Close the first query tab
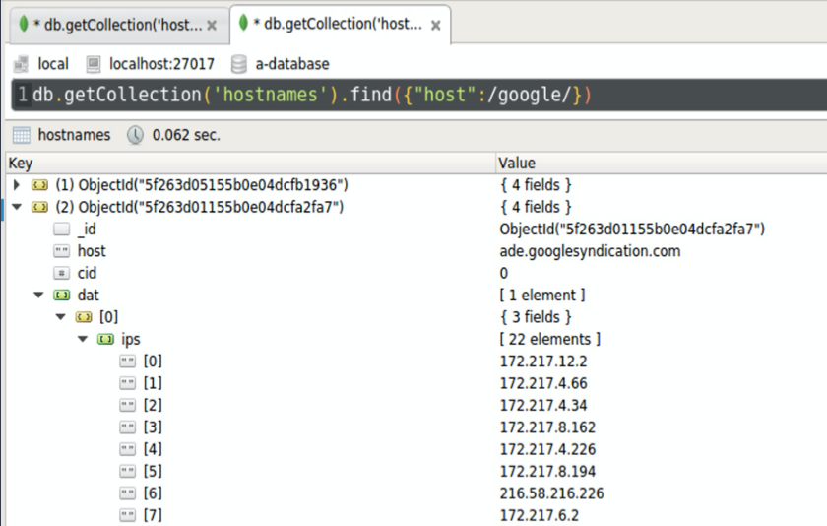 click(212, 25)
